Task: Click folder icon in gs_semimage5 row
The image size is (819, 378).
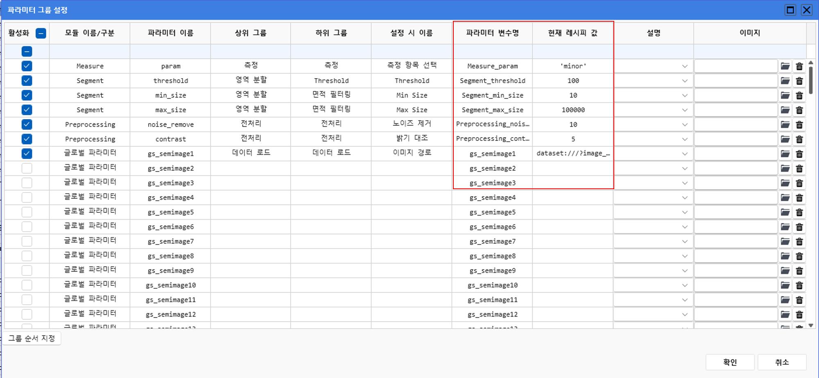Action: click(x=785, y=213)
